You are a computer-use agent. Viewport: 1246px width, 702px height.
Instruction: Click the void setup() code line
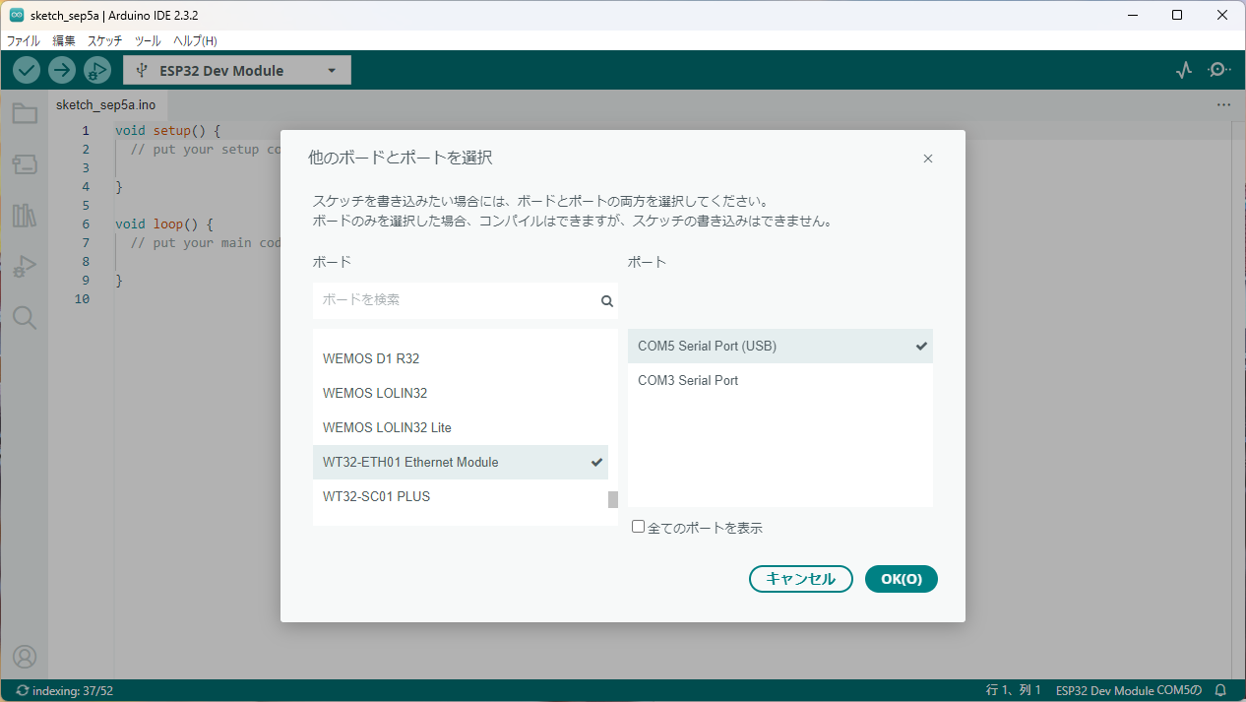[168, 130]
